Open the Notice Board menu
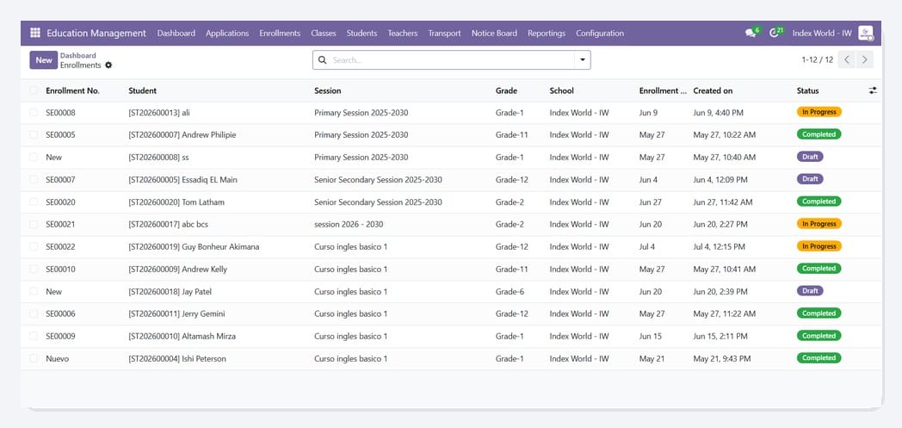The height and width of the screenshot is (428, 902). tap(494, 34)
